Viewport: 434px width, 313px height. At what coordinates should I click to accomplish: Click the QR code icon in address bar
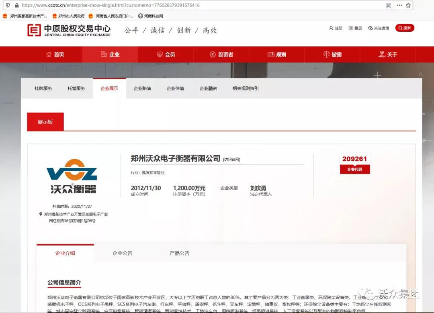[x=389, y=5]
